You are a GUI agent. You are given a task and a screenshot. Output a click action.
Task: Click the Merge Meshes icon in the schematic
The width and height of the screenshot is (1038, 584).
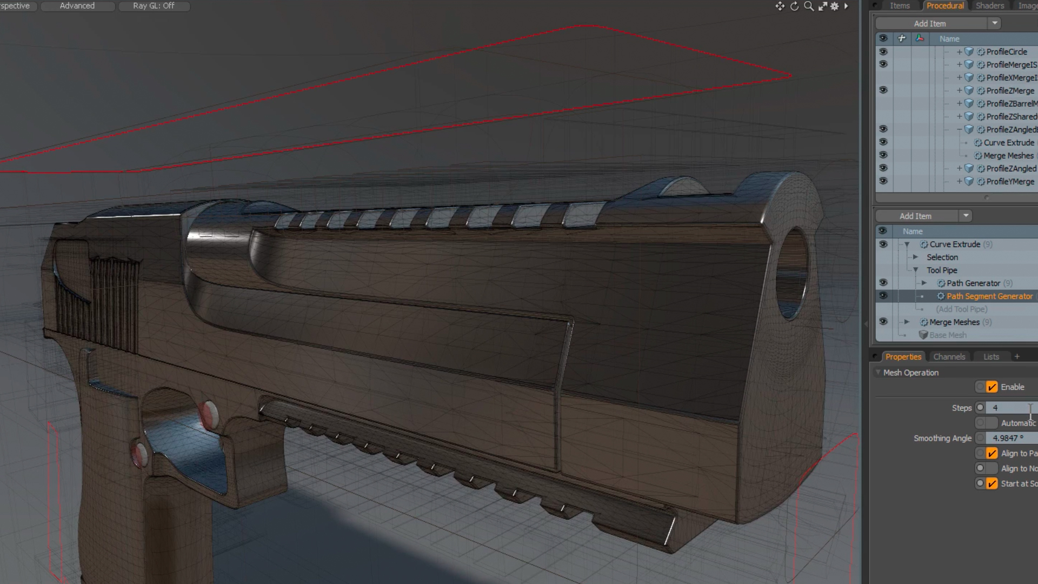[x=923, y=322]
